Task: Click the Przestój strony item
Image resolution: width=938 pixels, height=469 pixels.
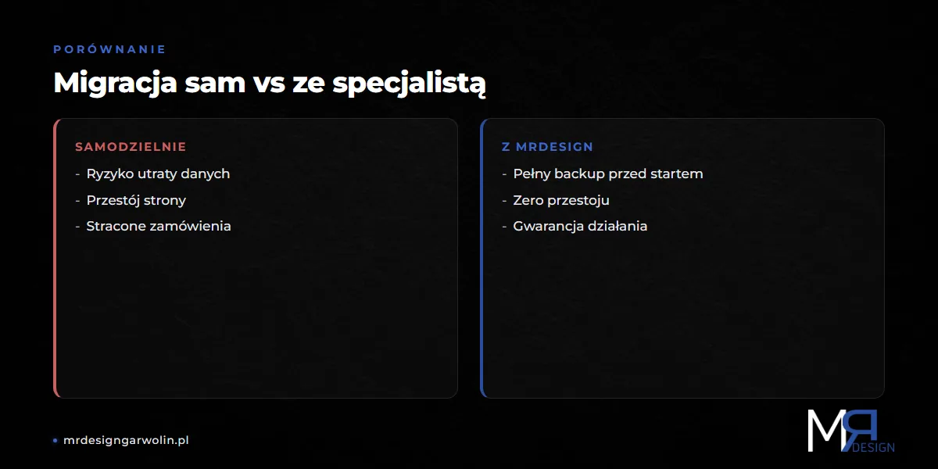Action: click(136, 200)
